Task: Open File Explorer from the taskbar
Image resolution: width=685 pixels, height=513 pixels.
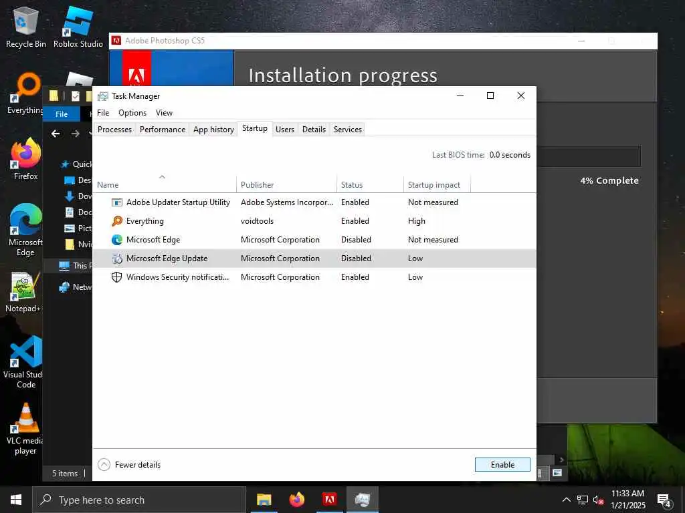Action: pos(264,500)
